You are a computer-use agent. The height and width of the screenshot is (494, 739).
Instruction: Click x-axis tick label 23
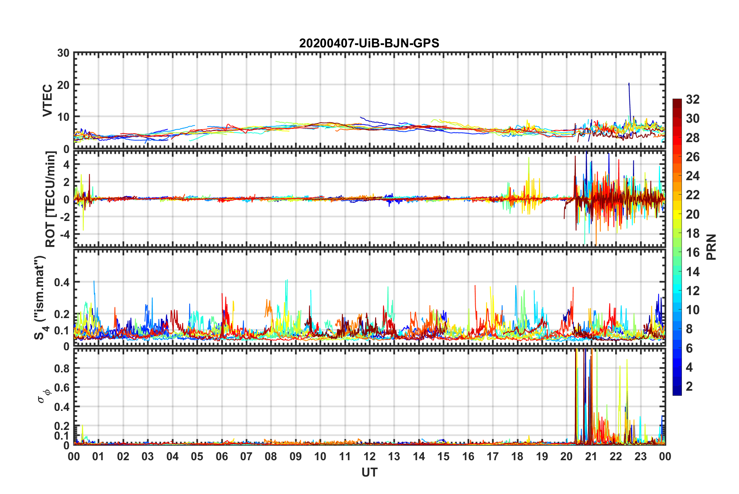640,457
